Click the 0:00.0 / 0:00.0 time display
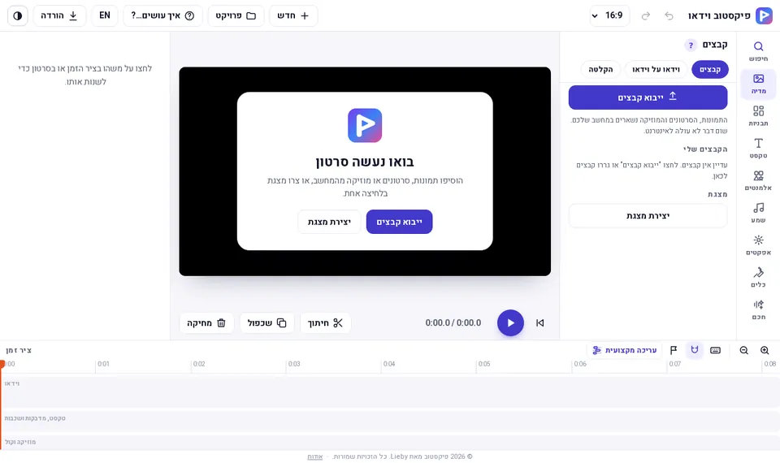The image size is (780, 463). point(453,322)
